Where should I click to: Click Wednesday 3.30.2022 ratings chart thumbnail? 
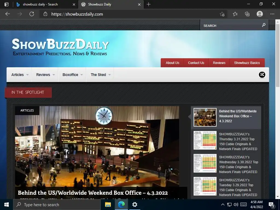205,163
